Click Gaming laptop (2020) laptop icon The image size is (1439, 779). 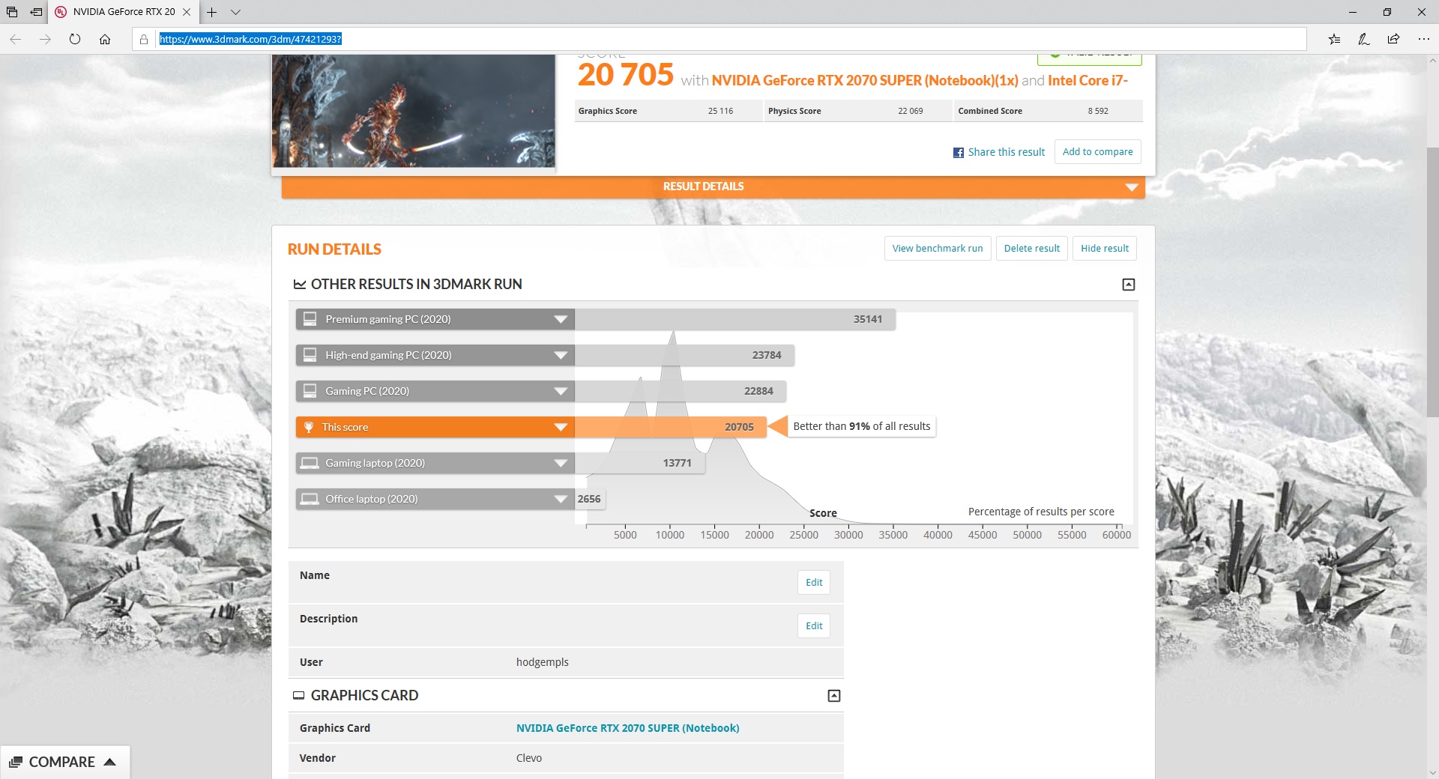pos(310,463)
